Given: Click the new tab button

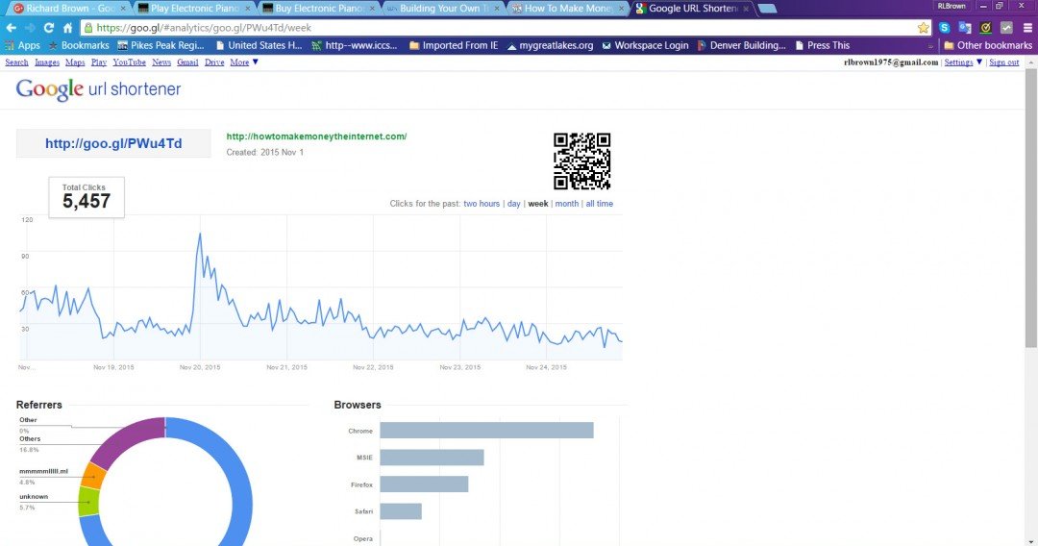Looking at the screenshot, I should click(767, 9).
